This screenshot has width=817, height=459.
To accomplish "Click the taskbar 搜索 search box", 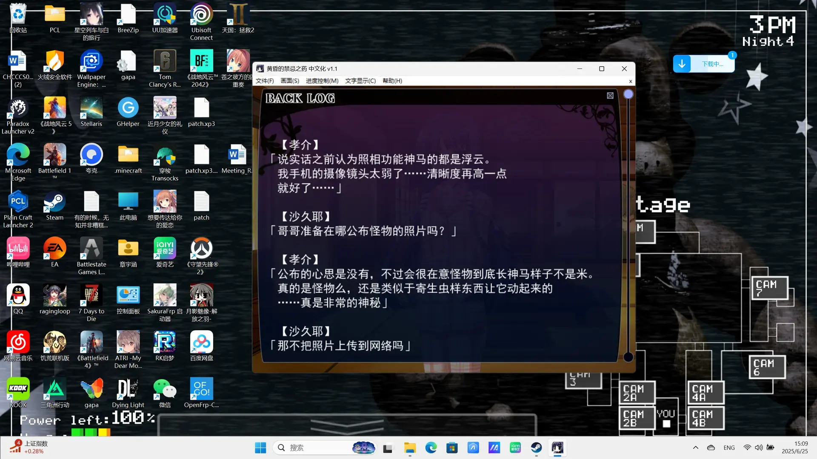I will pos(325,448).
